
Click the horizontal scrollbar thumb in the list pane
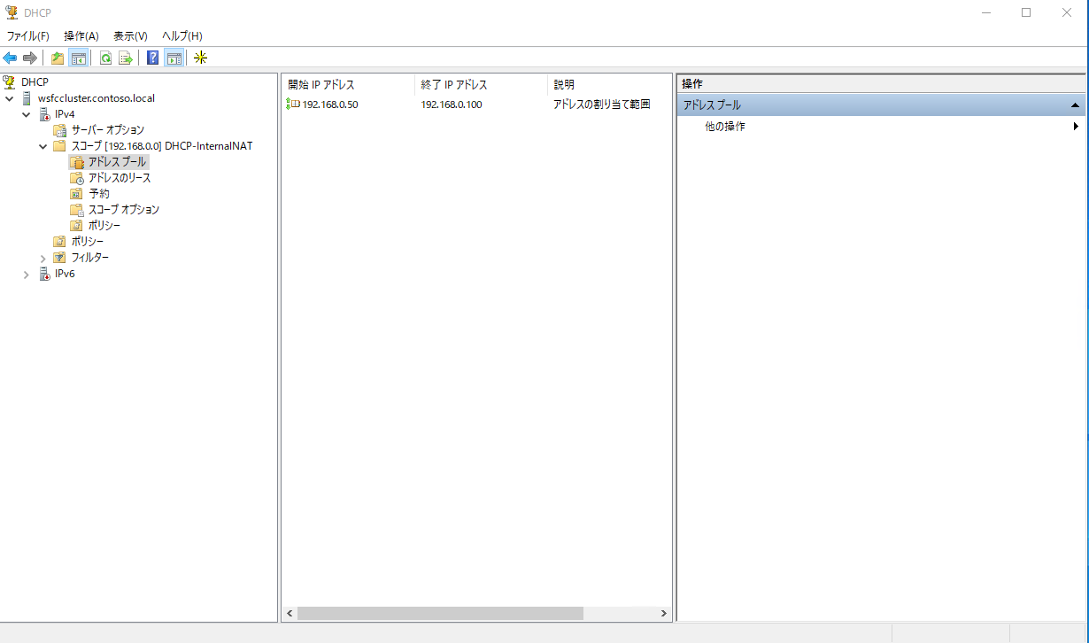click(x=440, y=613)
